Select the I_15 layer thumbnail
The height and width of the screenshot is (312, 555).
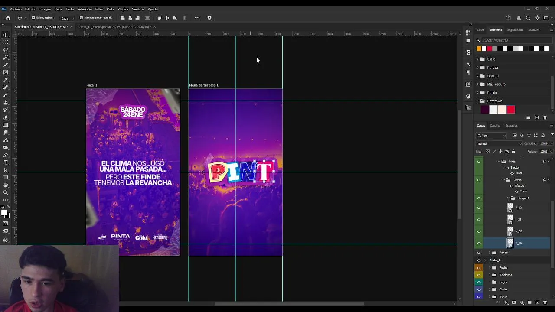510,220
